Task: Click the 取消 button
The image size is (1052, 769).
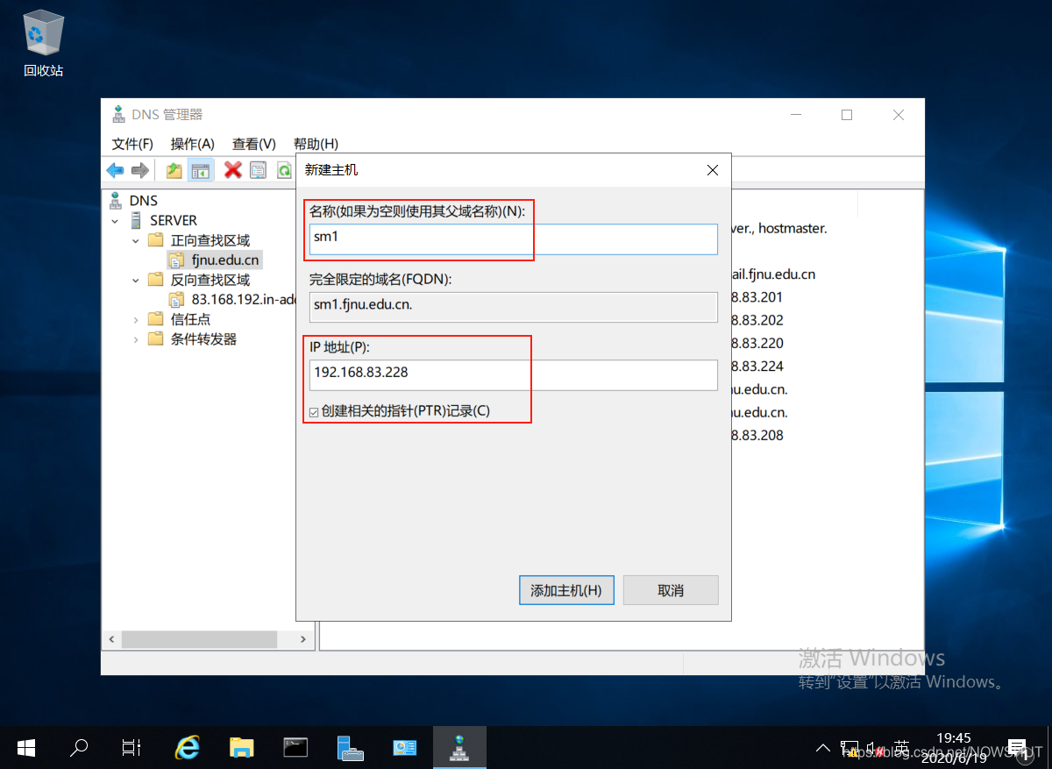Action: tap(671, 590)
